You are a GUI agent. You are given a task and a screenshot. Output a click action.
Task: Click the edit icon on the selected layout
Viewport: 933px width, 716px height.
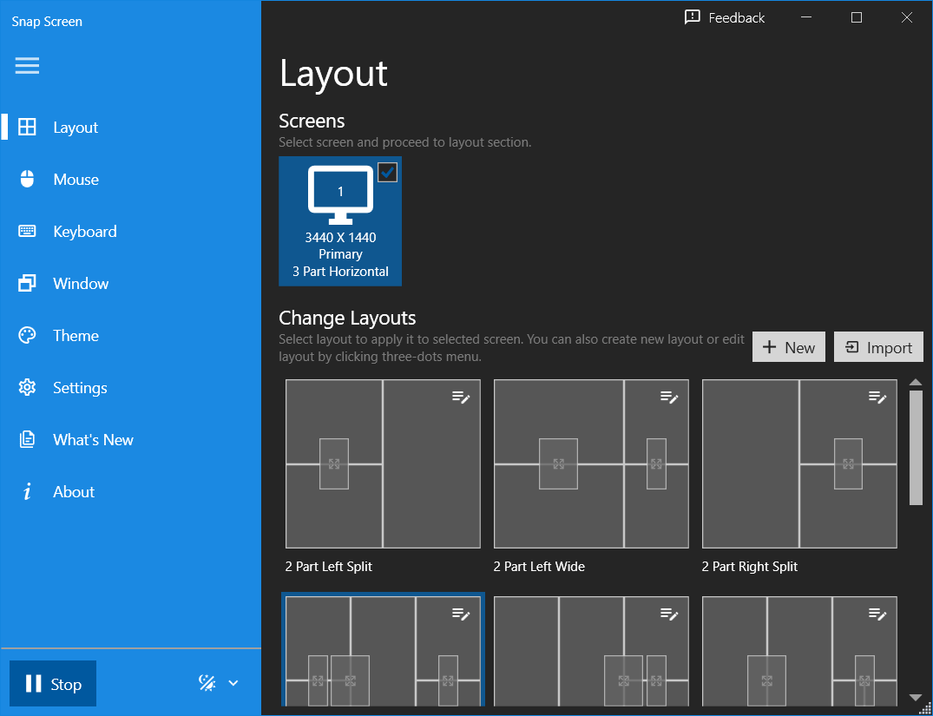pyautogui.click(x=461, y=614)
